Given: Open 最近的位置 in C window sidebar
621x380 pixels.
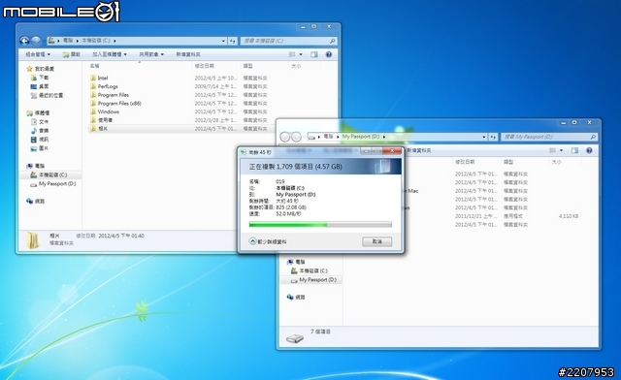Looking at the screenshot, I should click(47, 95).
